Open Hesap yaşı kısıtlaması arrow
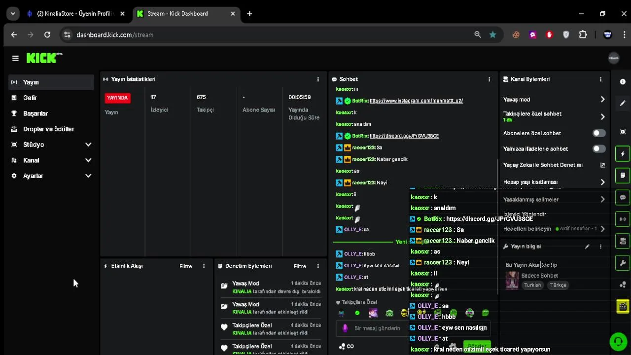631x355 pixels. [602, 182]
